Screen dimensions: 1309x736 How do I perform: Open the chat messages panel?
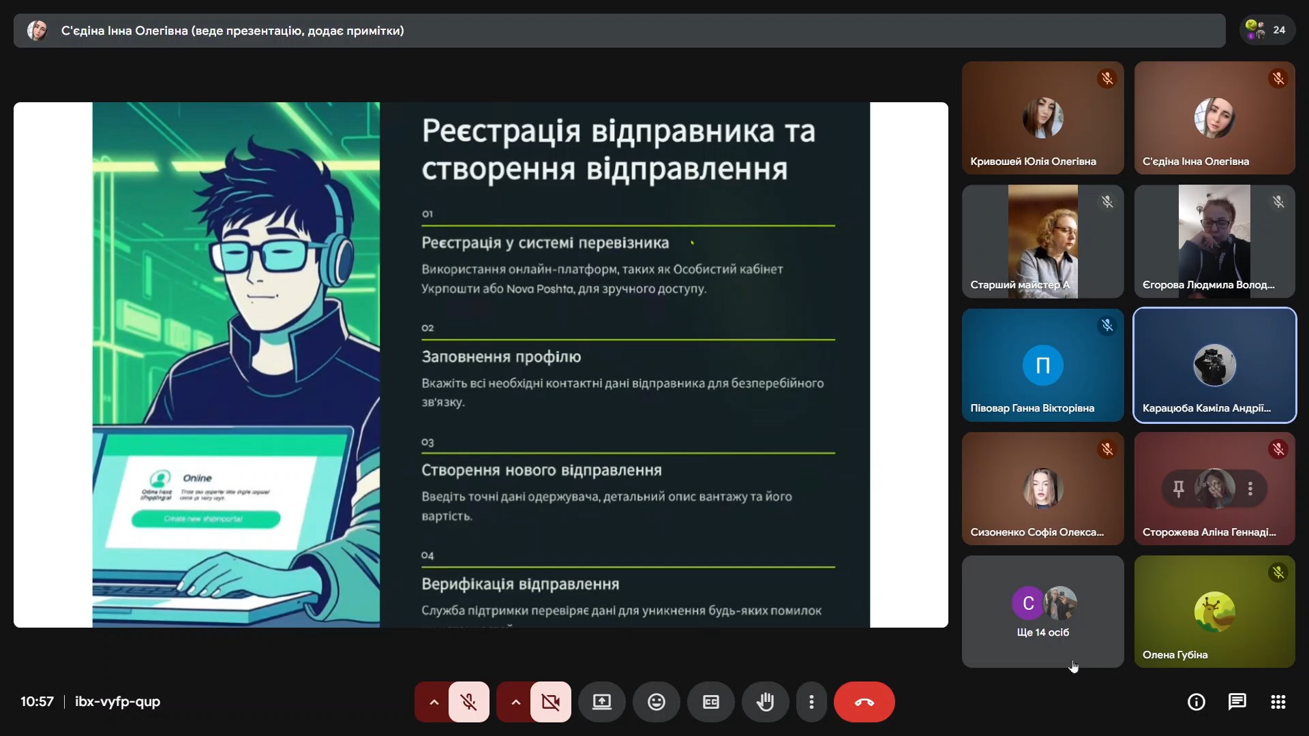click(1237, 702)
